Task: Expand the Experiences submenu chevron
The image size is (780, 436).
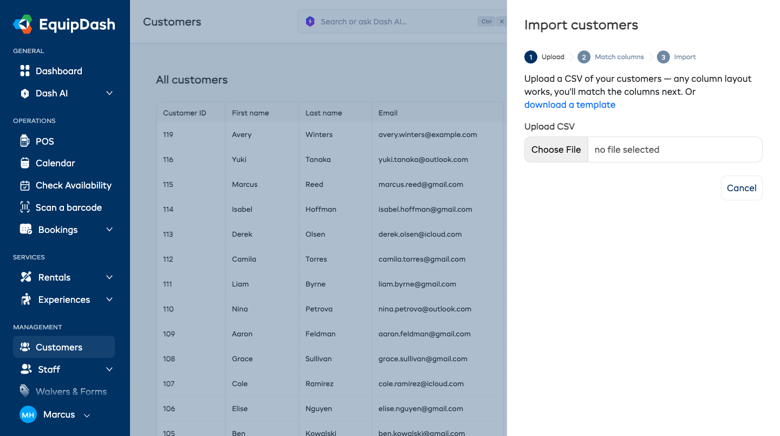Action: [109, 300]
